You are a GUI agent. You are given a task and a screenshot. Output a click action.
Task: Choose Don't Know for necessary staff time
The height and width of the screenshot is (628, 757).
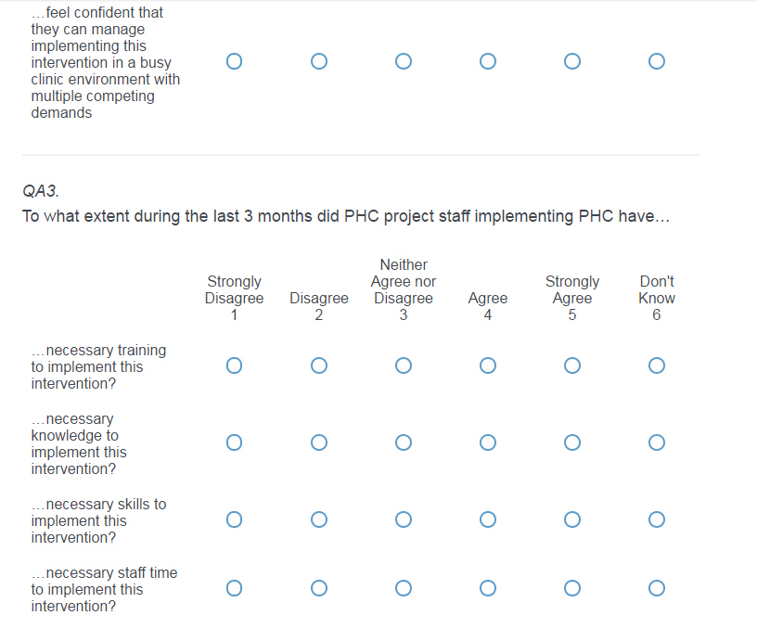click(x=657, y=588)
